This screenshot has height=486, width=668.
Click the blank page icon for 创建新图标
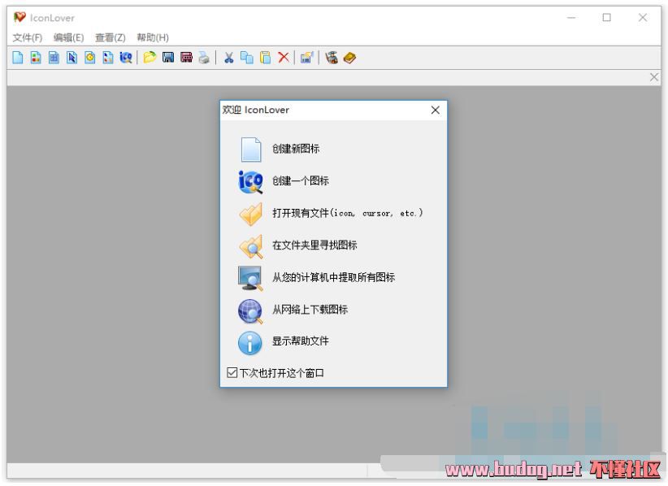tap(250, 149)
